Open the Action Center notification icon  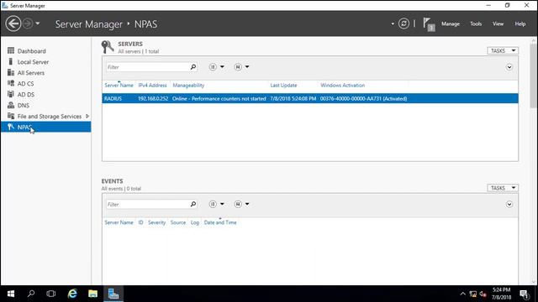pyautogui.click(x=524, y=294)
